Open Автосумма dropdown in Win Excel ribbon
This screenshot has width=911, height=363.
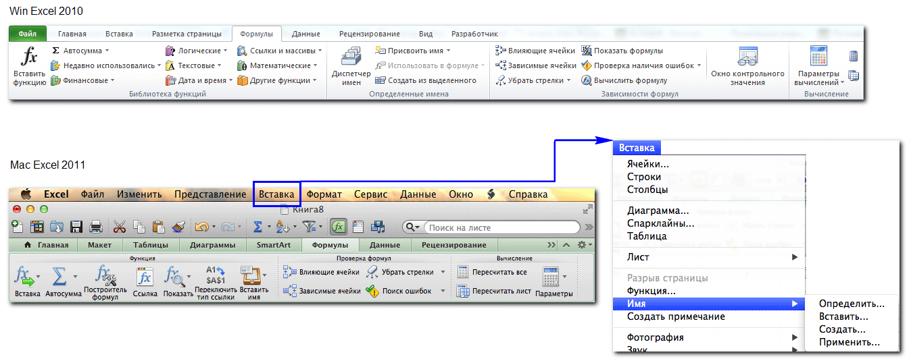pyautogui.click(x=80, y=51)
